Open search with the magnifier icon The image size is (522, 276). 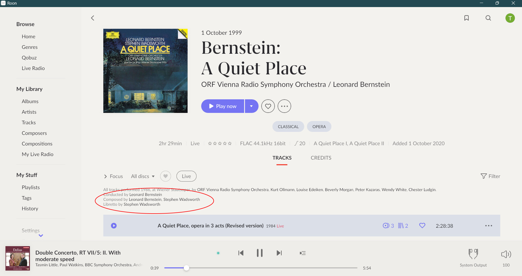(x=488, y=18)
